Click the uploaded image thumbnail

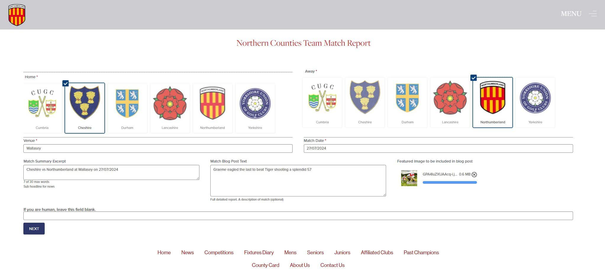pos(409,178)
